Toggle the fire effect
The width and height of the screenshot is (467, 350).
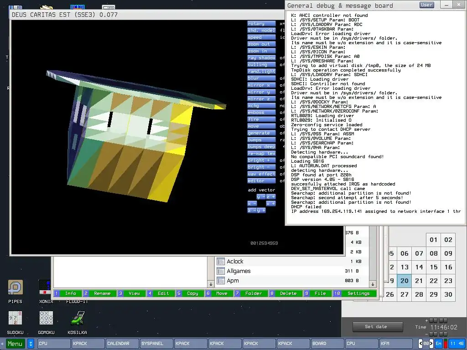pyautogui.click(x=261, y=119)
